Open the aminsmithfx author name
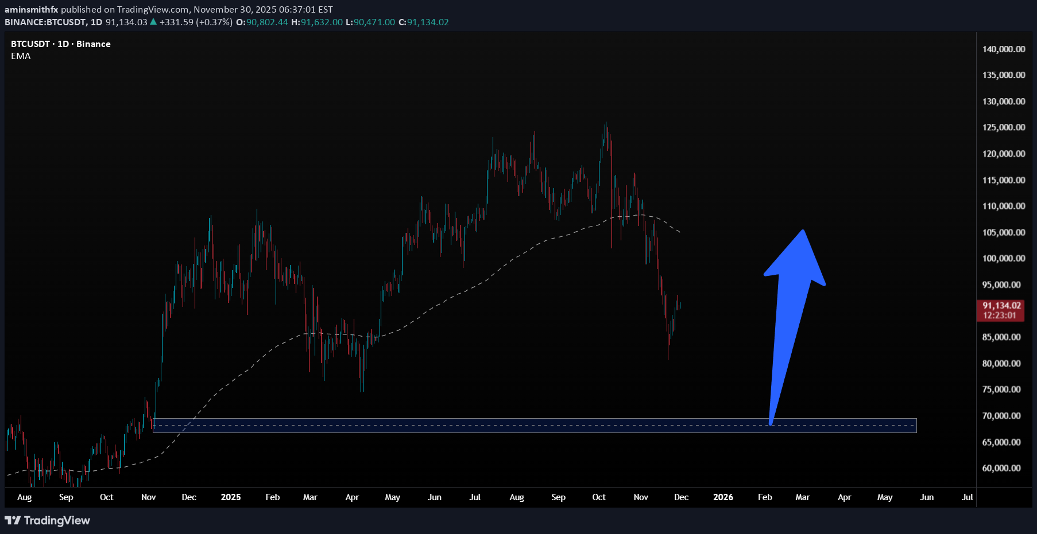Viewport: 1037px width, 534px height. click(x=31, y=9)
